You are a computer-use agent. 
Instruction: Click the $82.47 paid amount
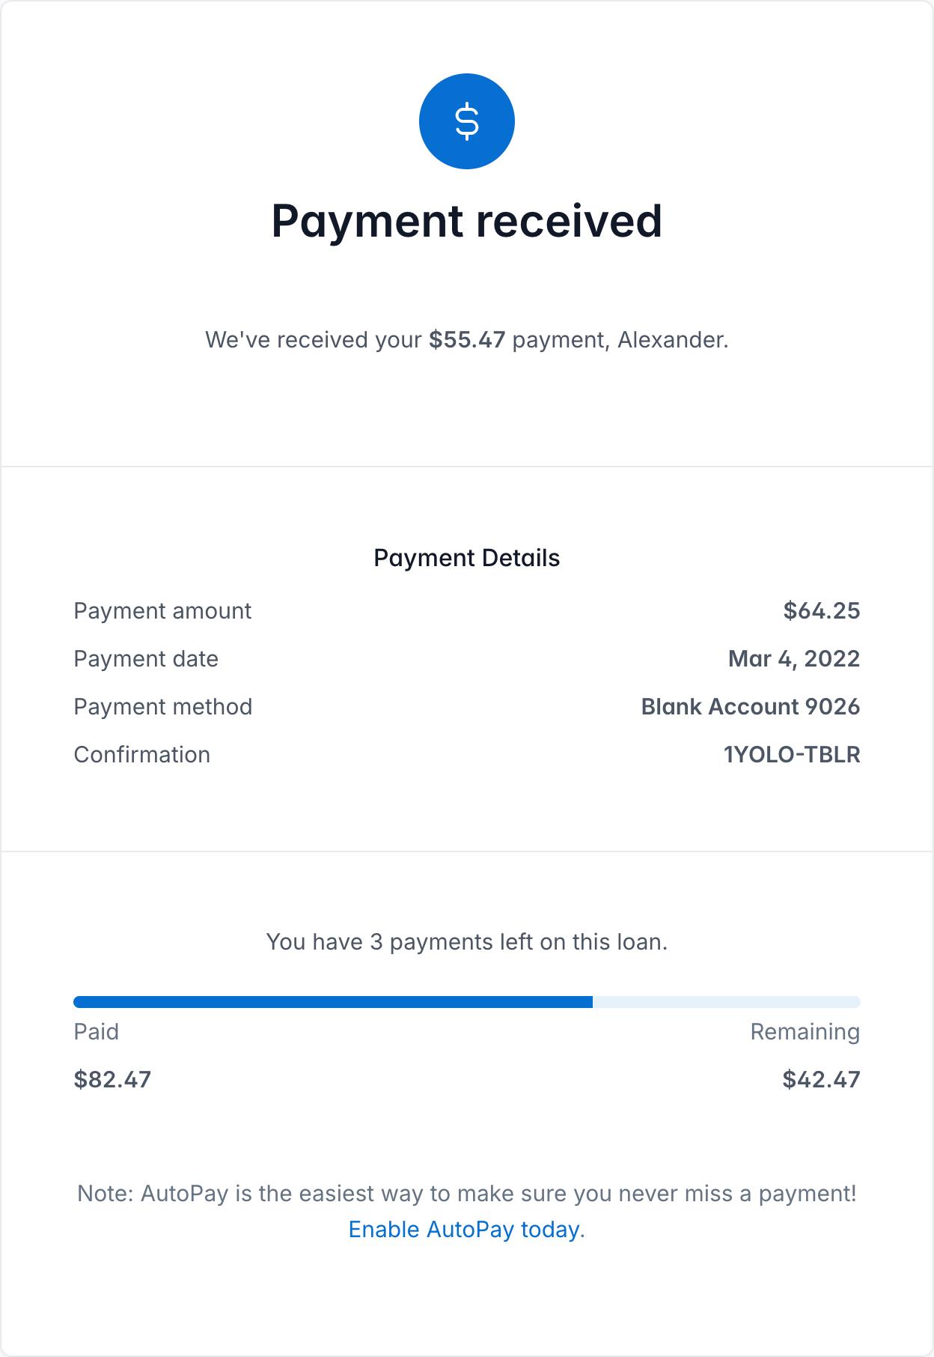pyautogui.click(x=112, y=1080)
